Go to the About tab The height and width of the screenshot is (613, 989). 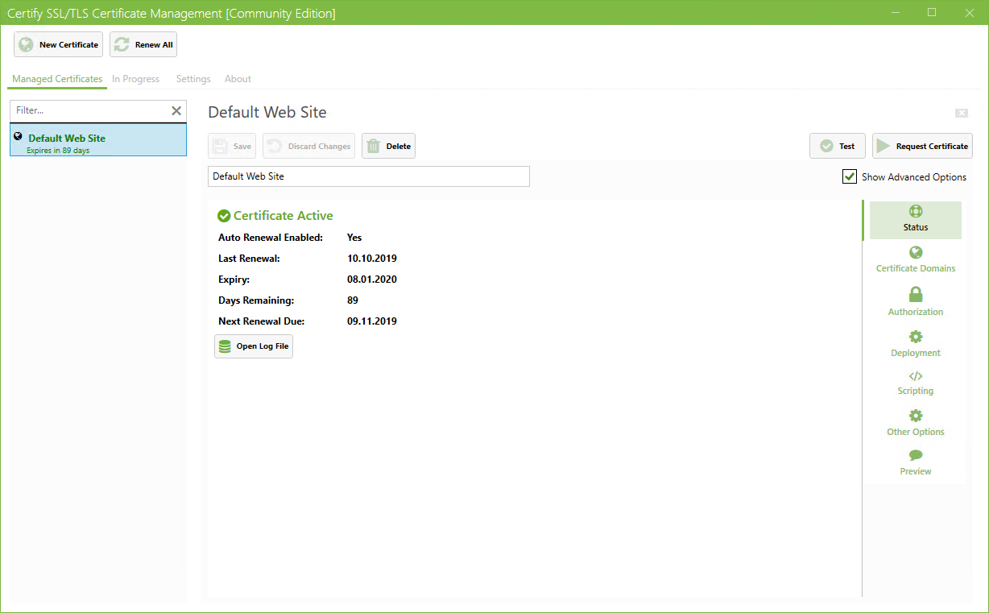[238, 79]
